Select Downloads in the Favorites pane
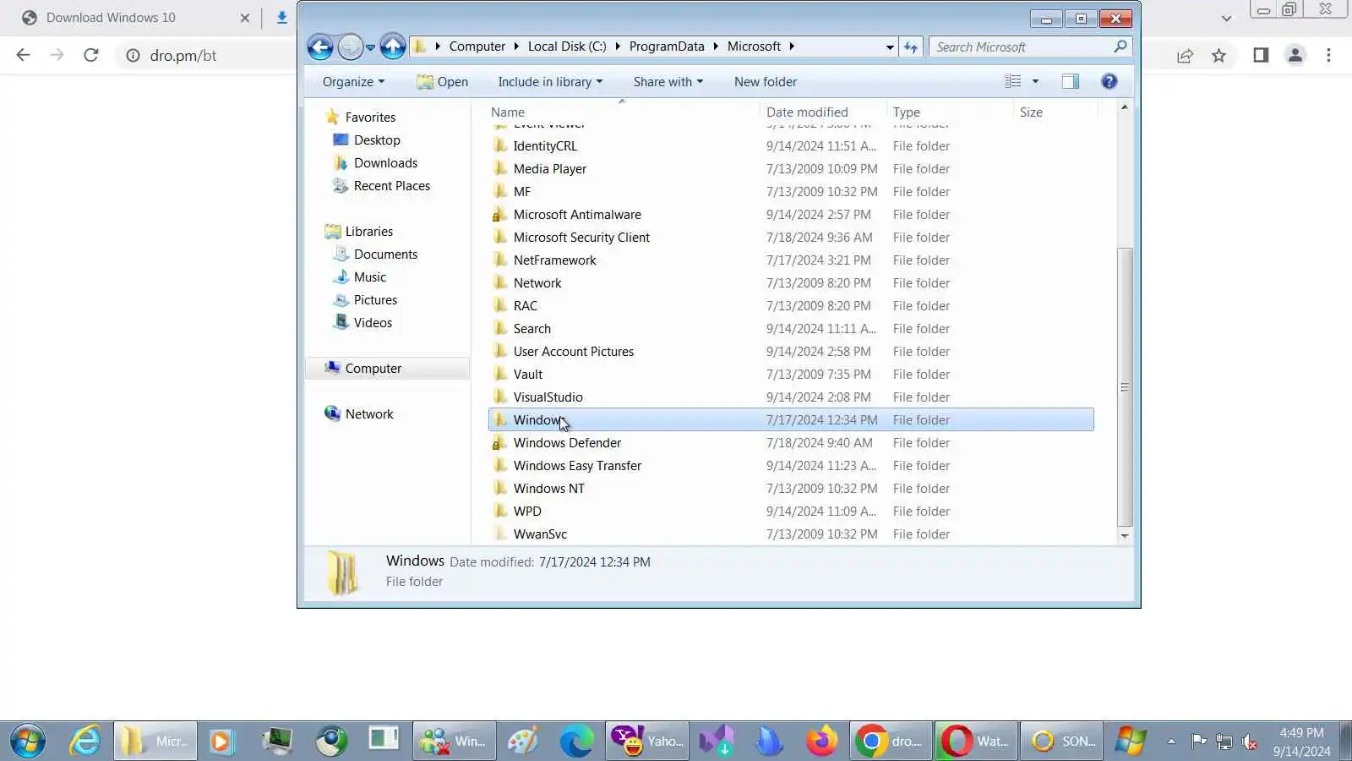 (x=385, y=163)
